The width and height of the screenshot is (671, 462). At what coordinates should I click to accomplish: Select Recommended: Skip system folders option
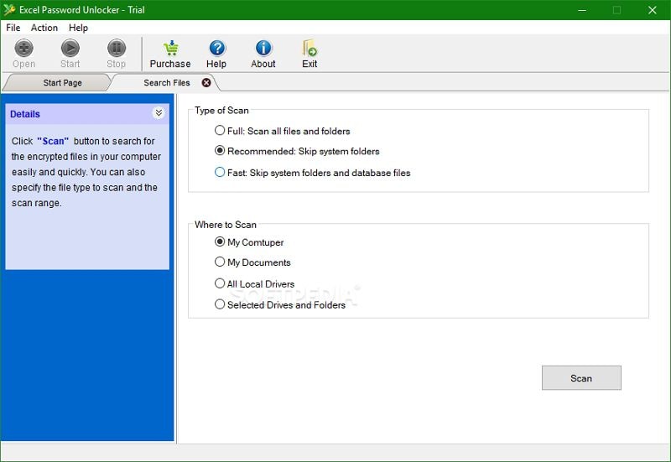pos(297,151)
